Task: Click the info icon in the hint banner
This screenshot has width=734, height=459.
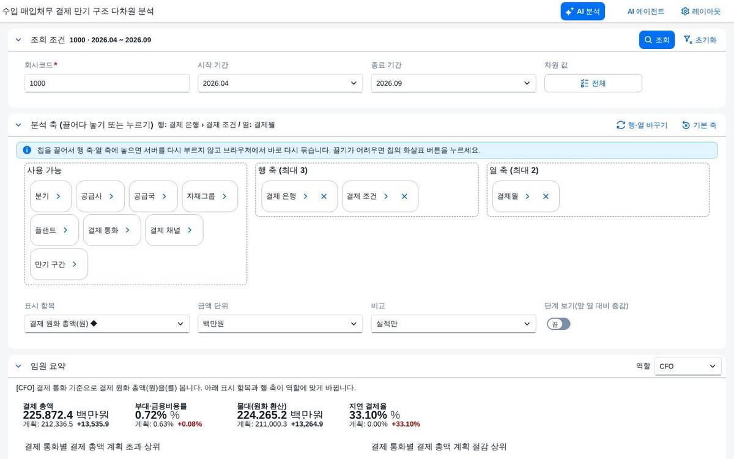Action: point(27,150)
